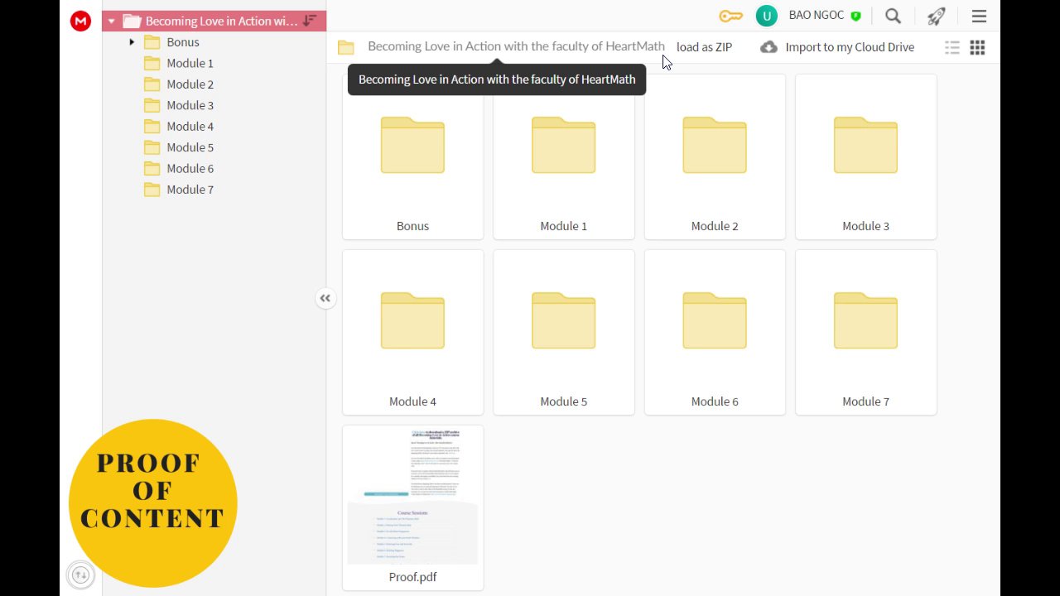This screenshot has height=596, width=1060.
Task: Select Module 7 in the folder tree
Action: click(x=190, y=190)
